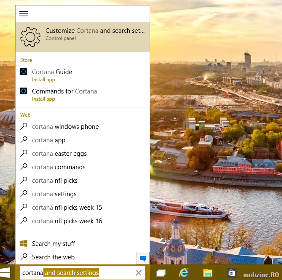Install the Commands for Cortana app

[x=43, y=99]
